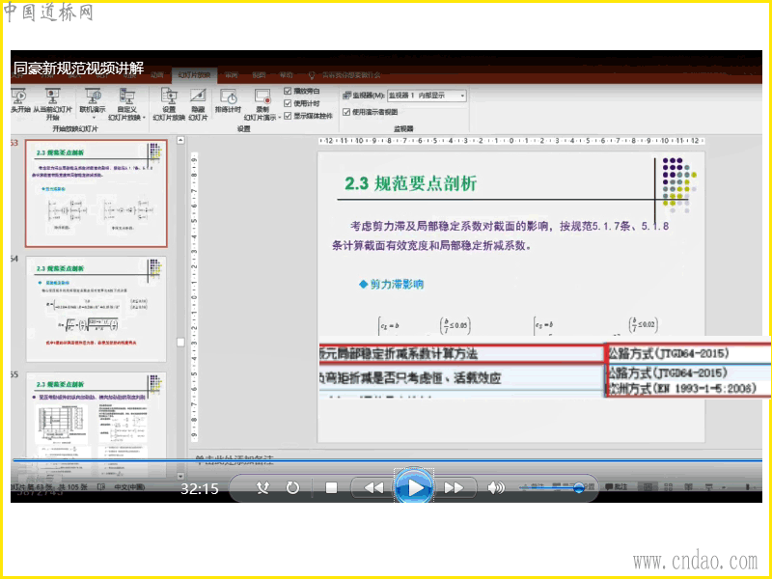Open the 动画 ribbon tab

[x=157, y=75]
